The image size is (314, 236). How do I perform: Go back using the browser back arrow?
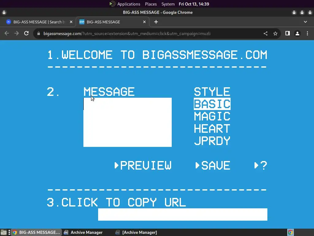pos(7,33)
